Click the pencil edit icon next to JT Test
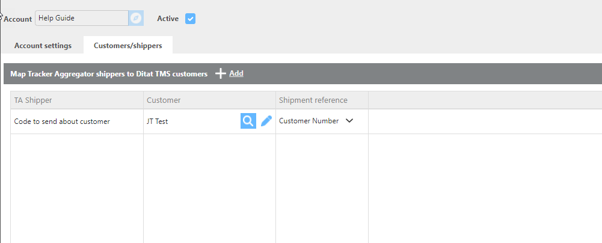 [x=266, y=121]
